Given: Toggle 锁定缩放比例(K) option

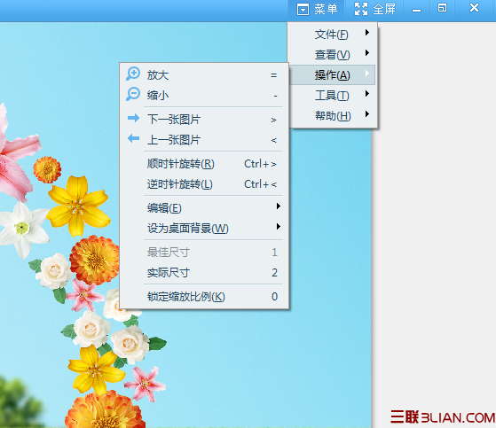Looking at the screenshot, I should pyautogui.click(x=204, y=297).
